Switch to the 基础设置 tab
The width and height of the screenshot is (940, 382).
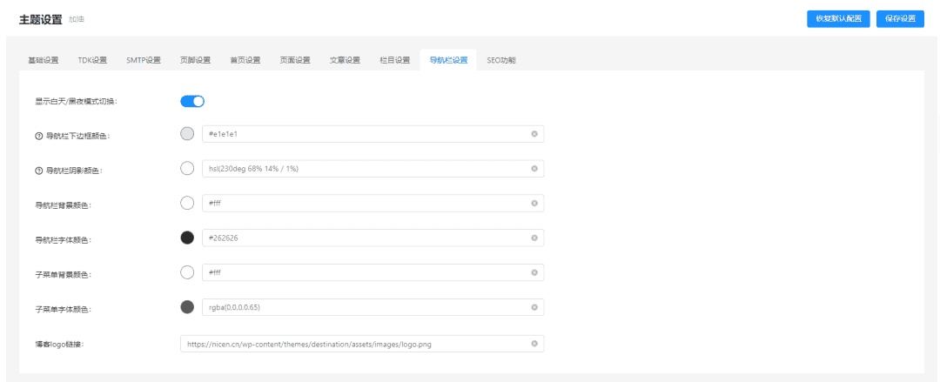point(44,60)
